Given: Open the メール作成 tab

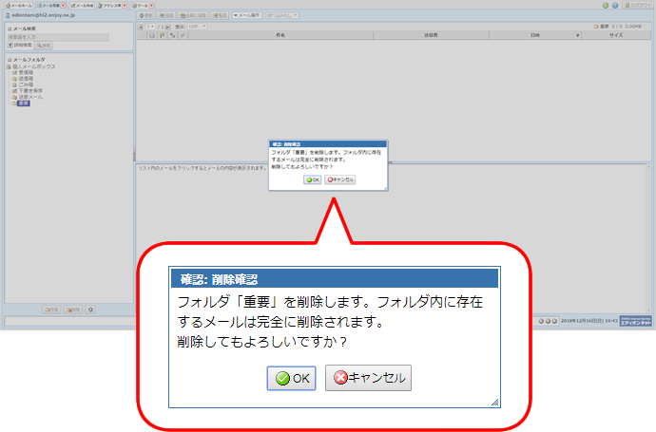Looking at the screenshot, I should pos(82,6).
